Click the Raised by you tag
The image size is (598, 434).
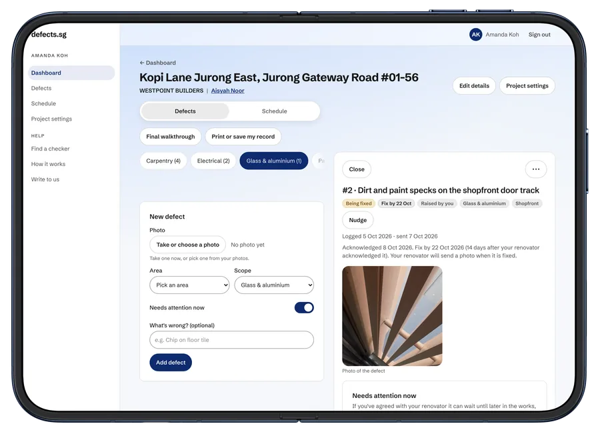tap(437, 203)
